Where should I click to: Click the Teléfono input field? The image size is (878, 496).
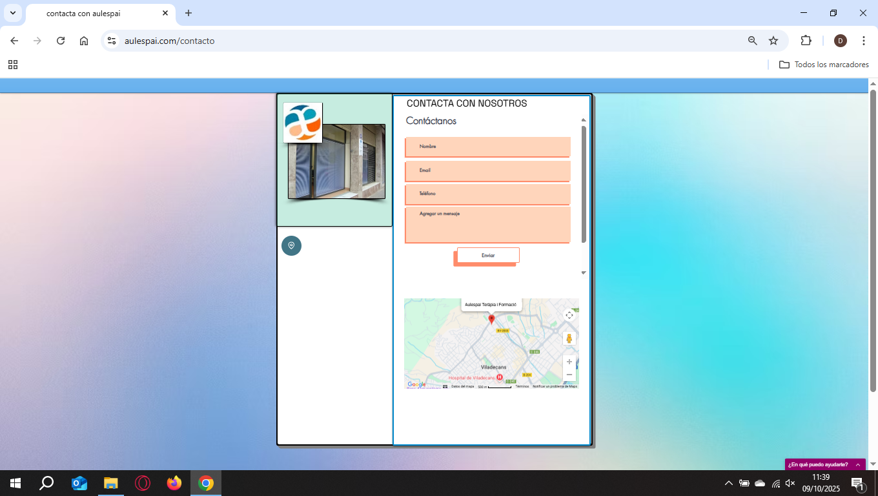click(x=487, y=194)
